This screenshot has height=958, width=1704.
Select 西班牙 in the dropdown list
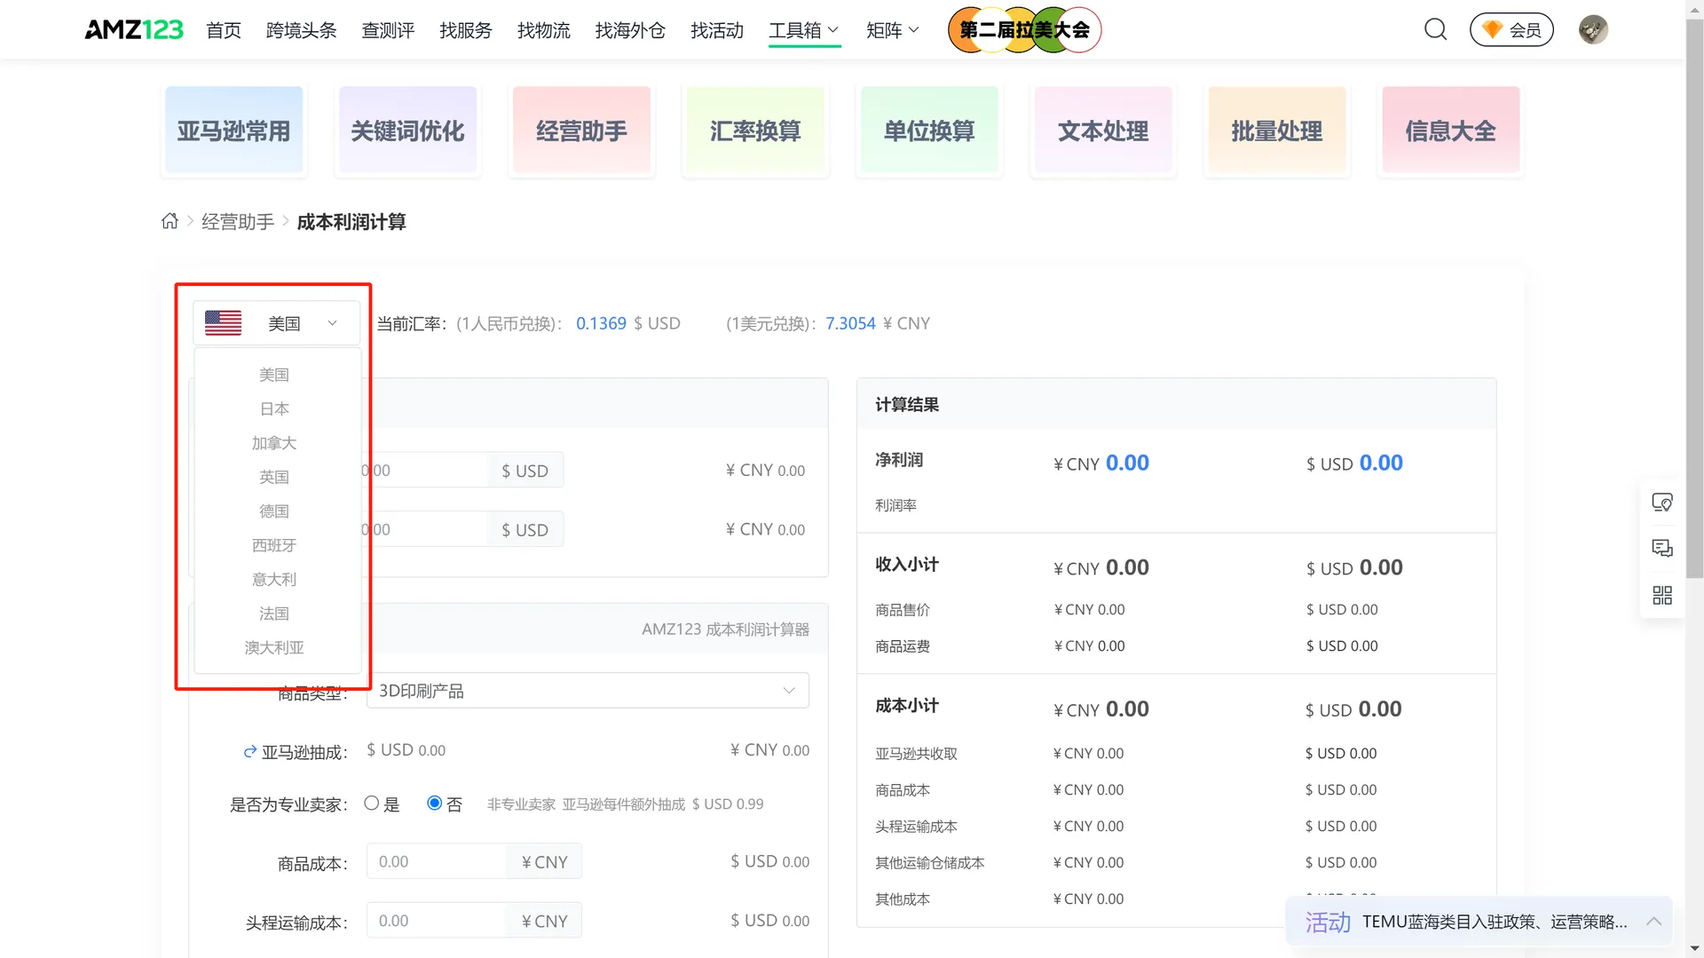point(274,545)
